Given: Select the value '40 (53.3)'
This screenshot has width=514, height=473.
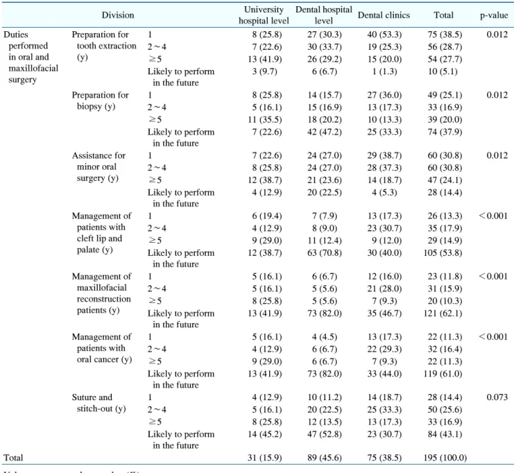Looking at the screenshot, I should pos(384,35).
